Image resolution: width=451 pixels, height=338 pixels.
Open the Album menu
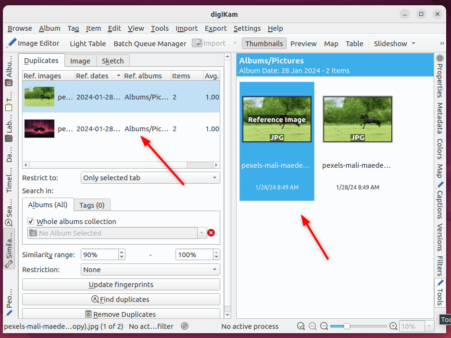pos(50,28)
